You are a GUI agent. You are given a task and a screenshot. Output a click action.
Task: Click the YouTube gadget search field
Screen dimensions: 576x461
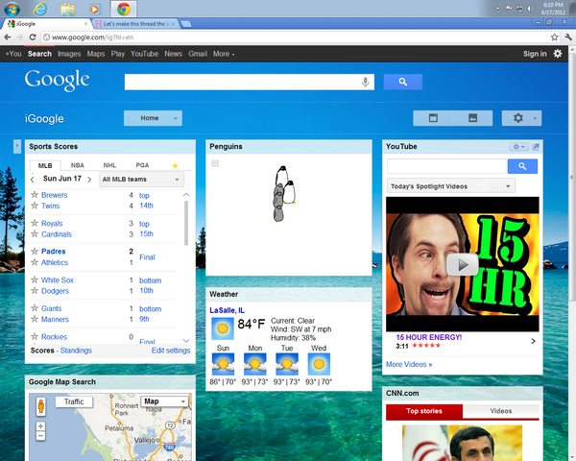446,166
